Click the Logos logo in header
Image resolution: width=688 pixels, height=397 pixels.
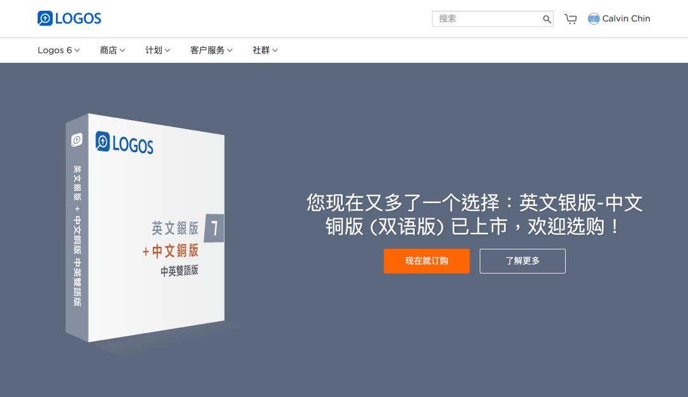coord(69,18)
